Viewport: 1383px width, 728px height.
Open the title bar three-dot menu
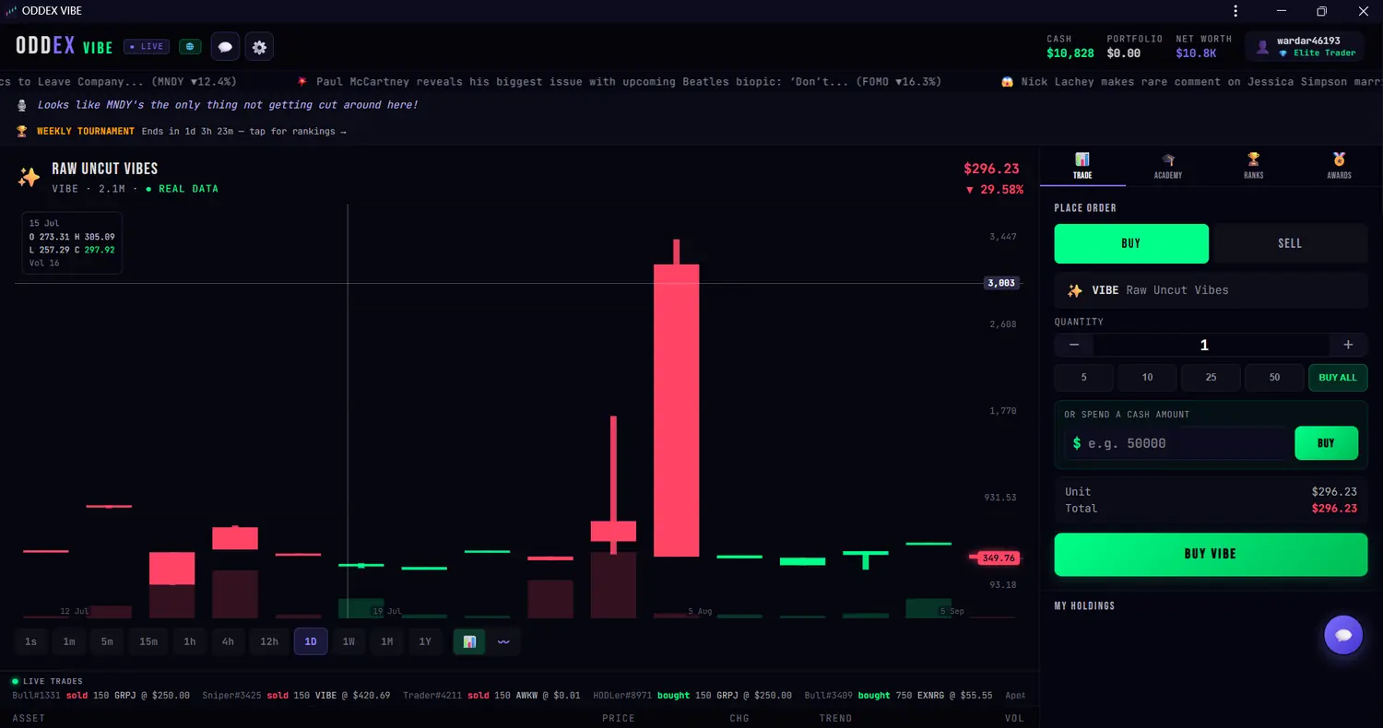(1235, 11)
